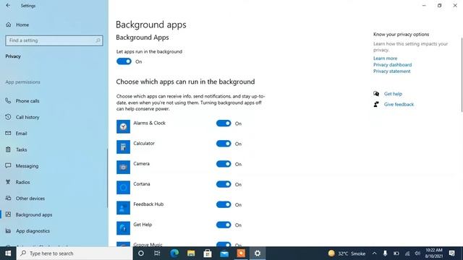Click the main page vertical scrollbar
This screenshot has height=260, width=463.
click(x=462, y=75)
